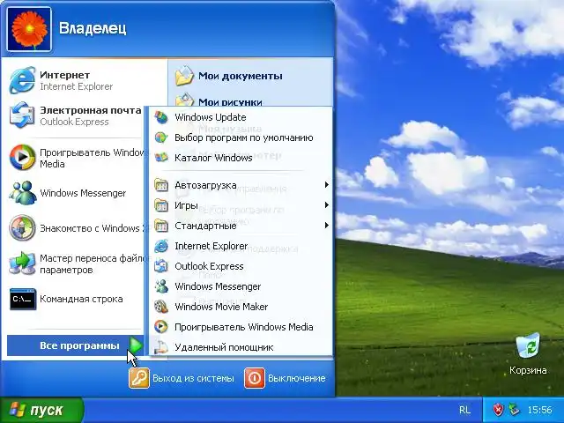Click the Стандартные label text

click(x=205, y=226)
